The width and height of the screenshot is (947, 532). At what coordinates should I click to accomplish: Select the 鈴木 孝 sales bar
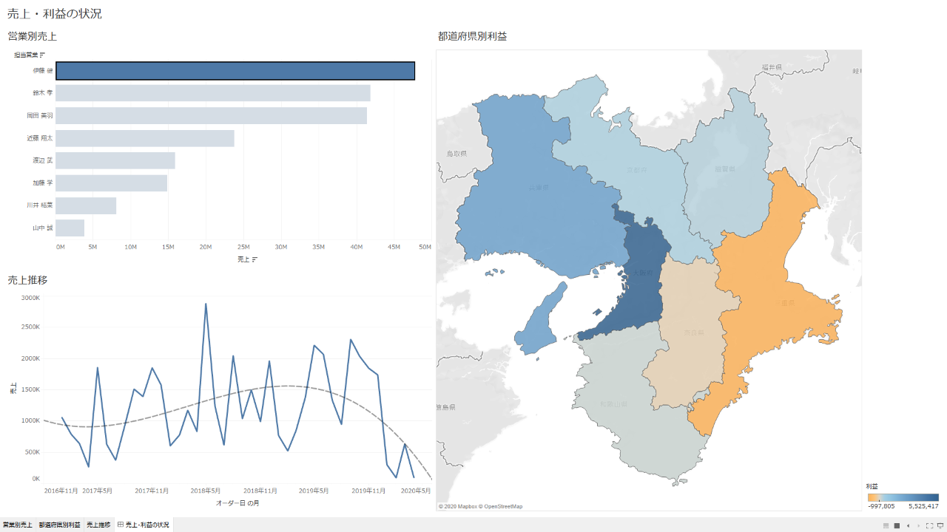213,93
